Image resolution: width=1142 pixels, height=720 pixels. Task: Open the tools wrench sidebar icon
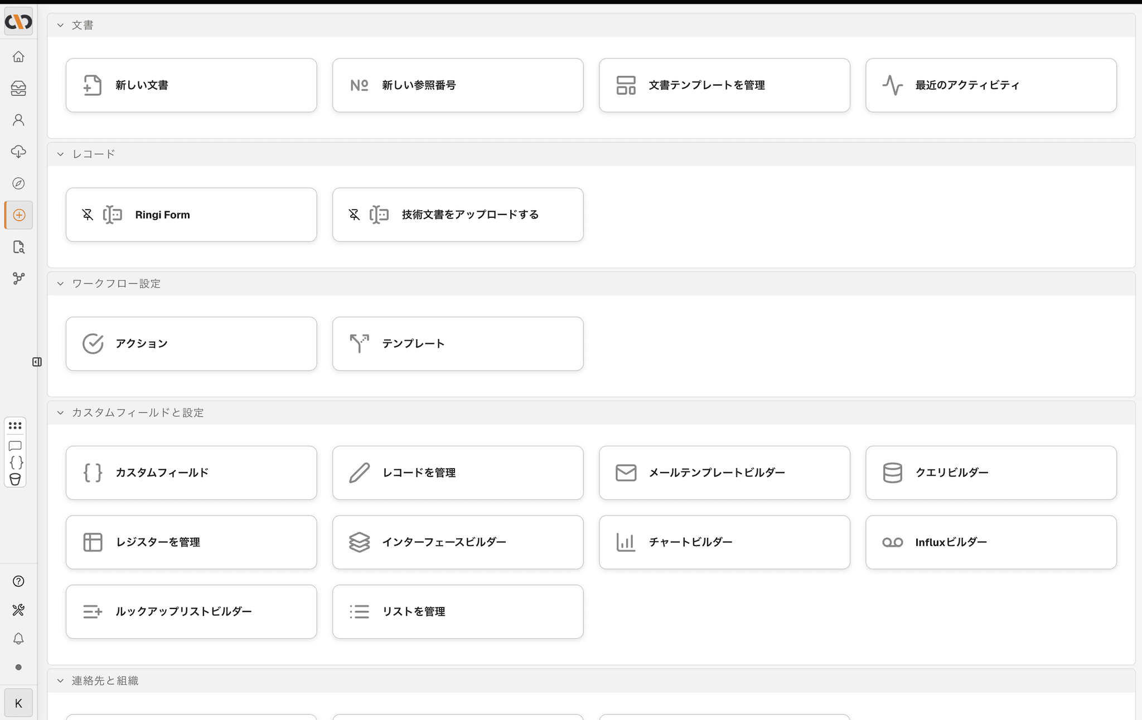pyautogui.click(x=18, y=610)
